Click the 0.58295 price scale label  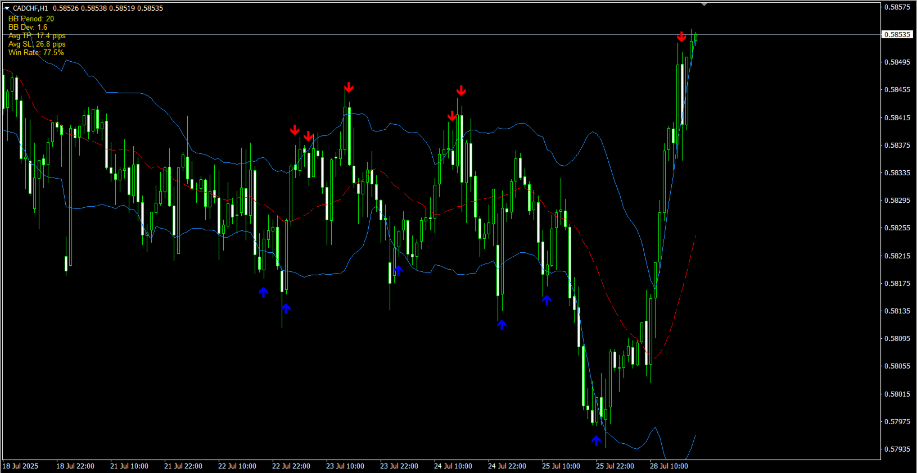coord(897,201)
